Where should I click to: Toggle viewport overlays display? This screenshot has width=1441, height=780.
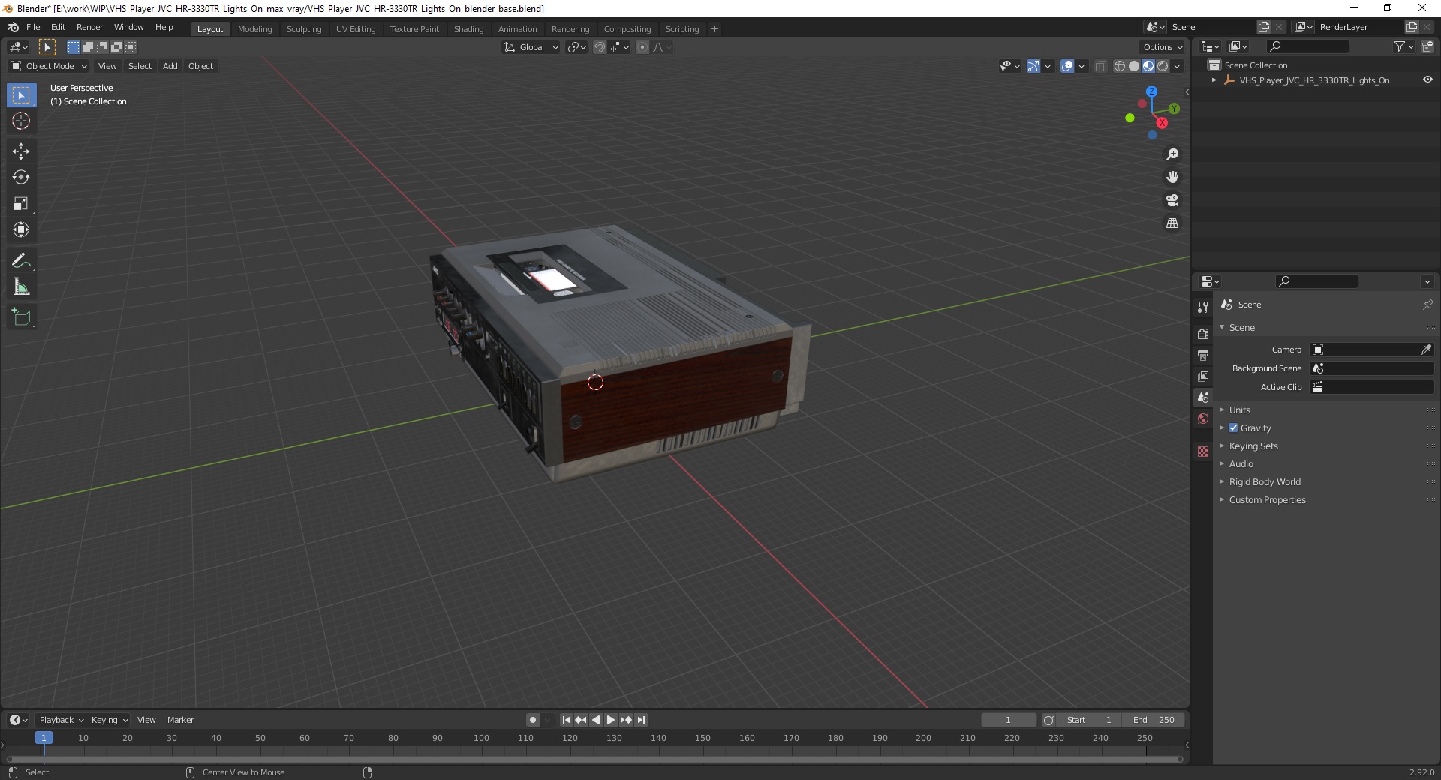click(x=1067, y=66)
